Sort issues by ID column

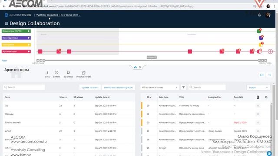tap(149, 97)
